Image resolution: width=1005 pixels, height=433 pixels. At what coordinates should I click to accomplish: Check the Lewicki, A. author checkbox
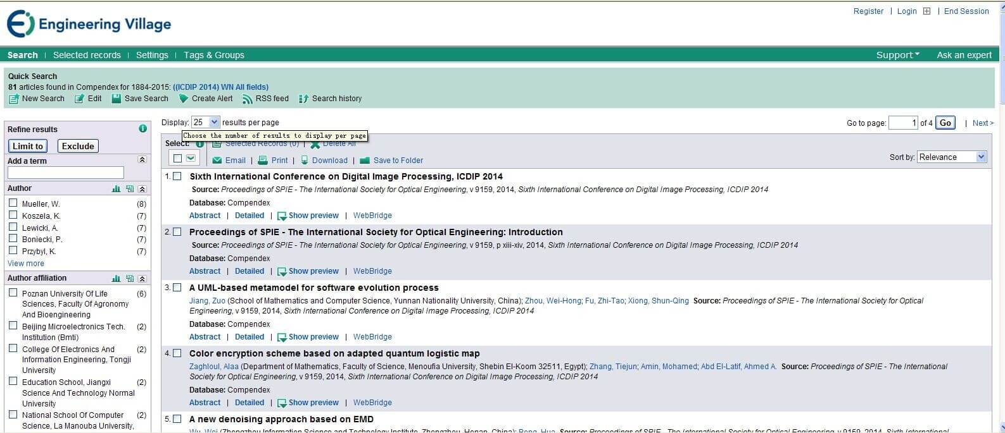[x=13, y=227]
